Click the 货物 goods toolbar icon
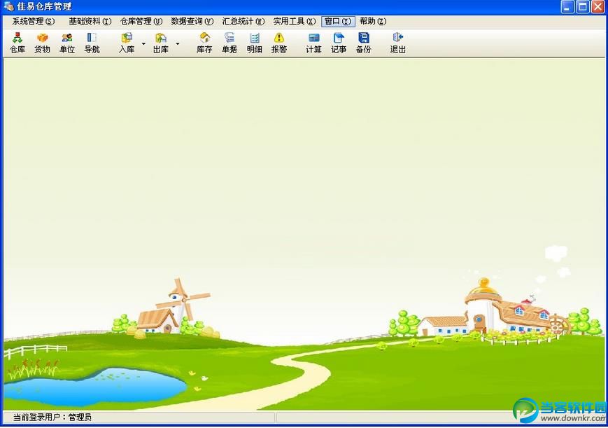 tap(42, 43)
